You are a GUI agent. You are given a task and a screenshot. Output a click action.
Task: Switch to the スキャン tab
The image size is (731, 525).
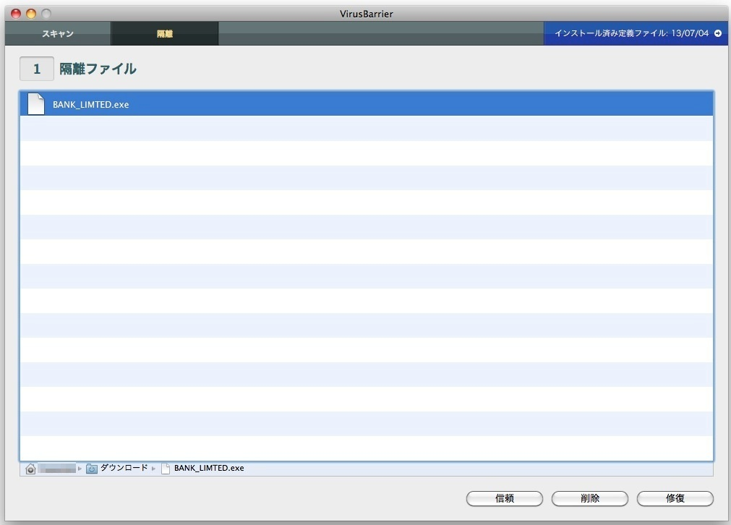[x=58, y=33]
